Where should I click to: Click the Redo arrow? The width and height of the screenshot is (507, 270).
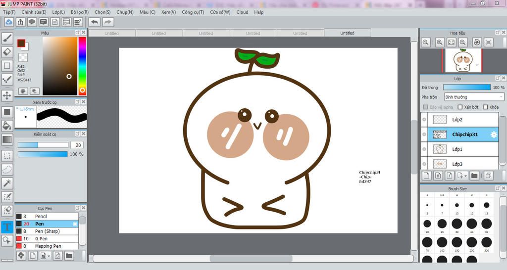tap(107, 22)
